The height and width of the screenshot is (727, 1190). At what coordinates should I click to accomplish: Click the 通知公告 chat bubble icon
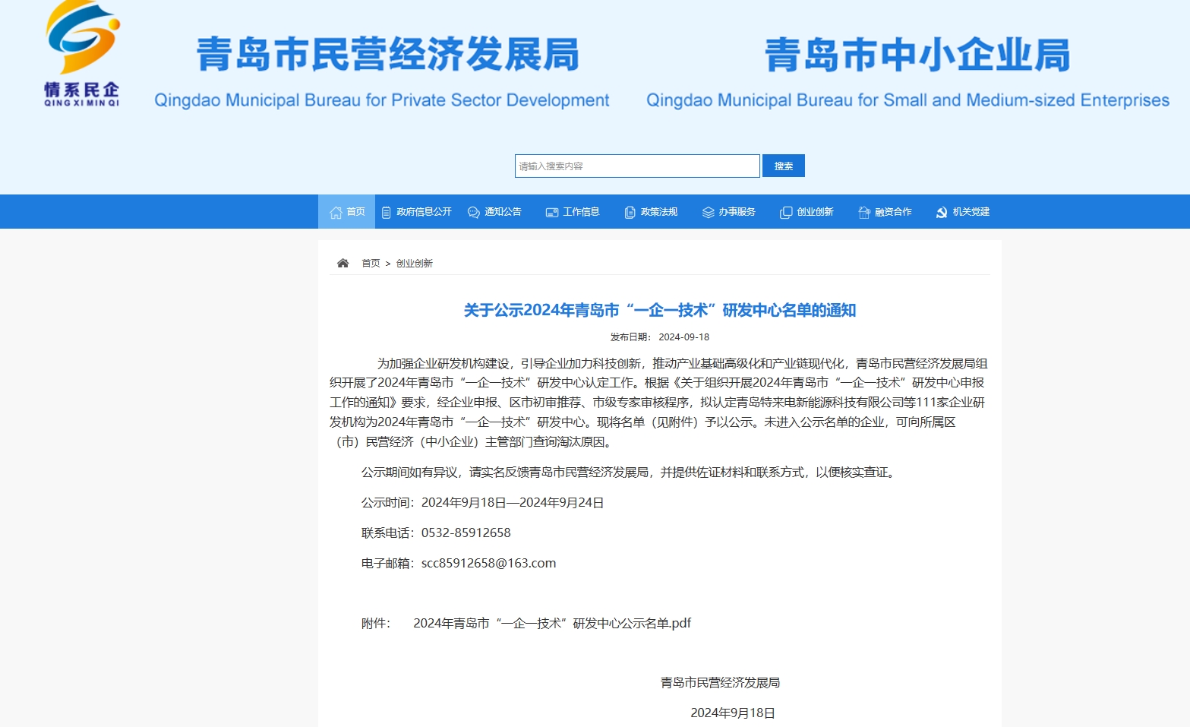click(x=474, y=213)
